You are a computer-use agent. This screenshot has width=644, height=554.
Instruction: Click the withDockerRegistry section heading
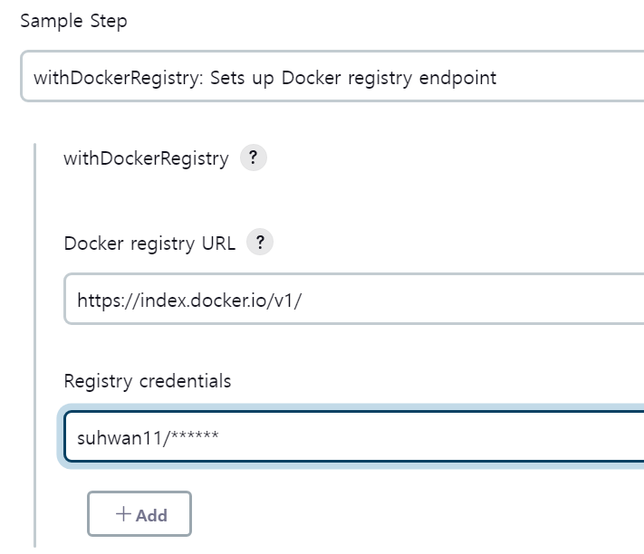(x=146, y=158)
